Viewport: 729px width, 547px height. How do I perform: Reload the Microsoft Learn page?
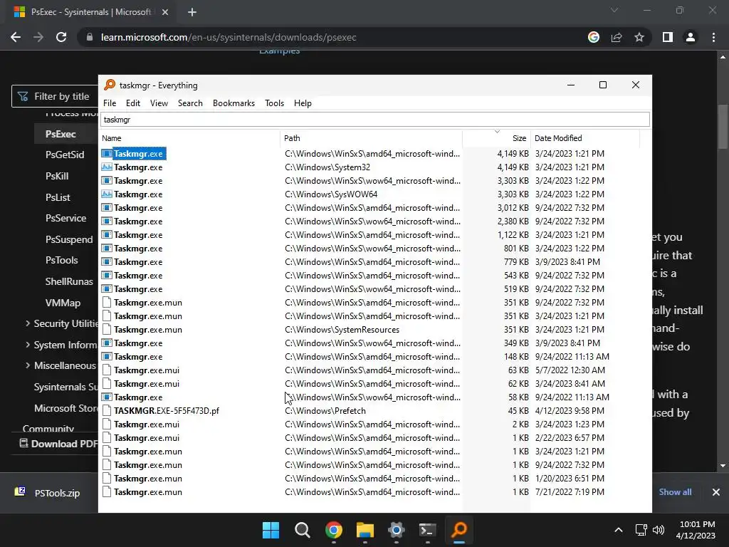(x=61, y=37)
